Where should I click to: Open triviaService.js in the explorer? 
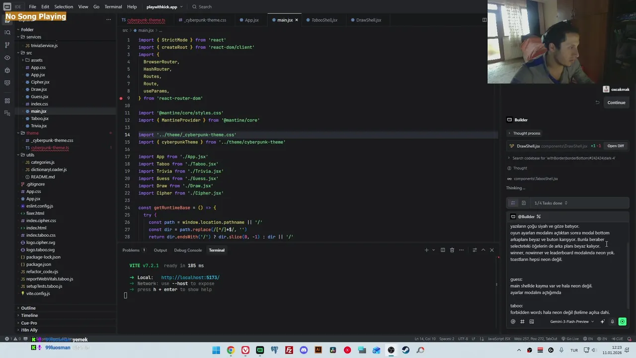(x=44, y=46)
